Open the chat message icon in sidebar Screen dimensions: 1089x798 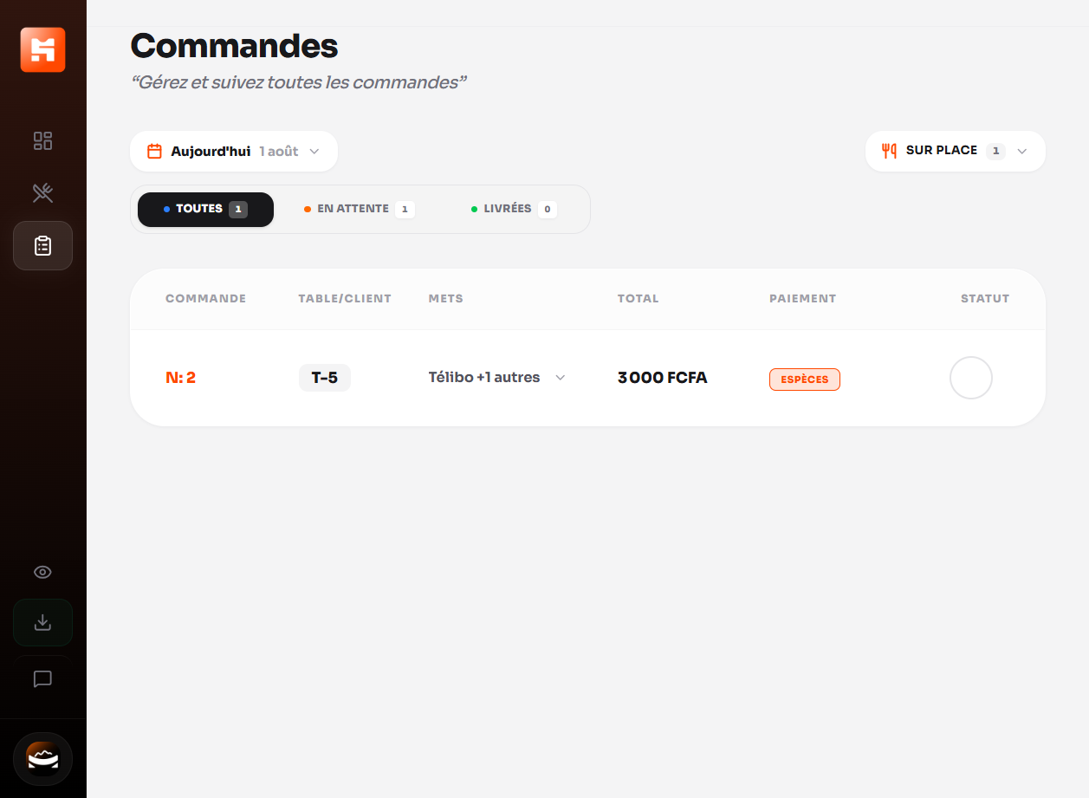(42, 679)
